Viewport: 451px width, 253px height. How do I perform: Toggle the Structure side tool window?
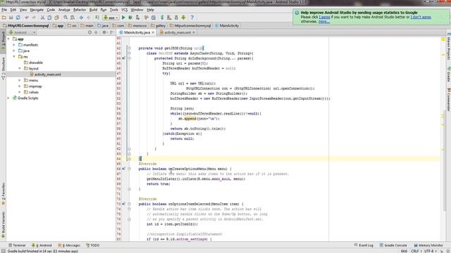3,68
